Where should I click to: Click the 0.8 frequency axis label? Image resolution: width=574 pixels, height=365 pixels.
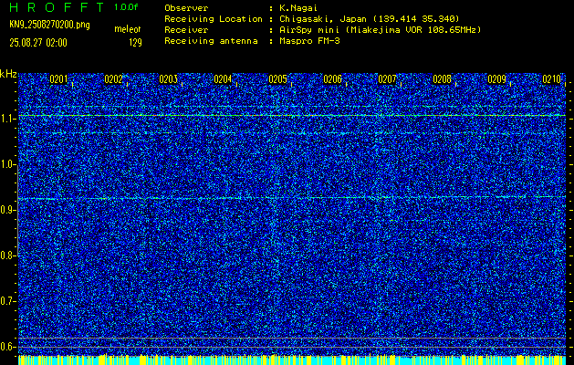tap(7, 255)
